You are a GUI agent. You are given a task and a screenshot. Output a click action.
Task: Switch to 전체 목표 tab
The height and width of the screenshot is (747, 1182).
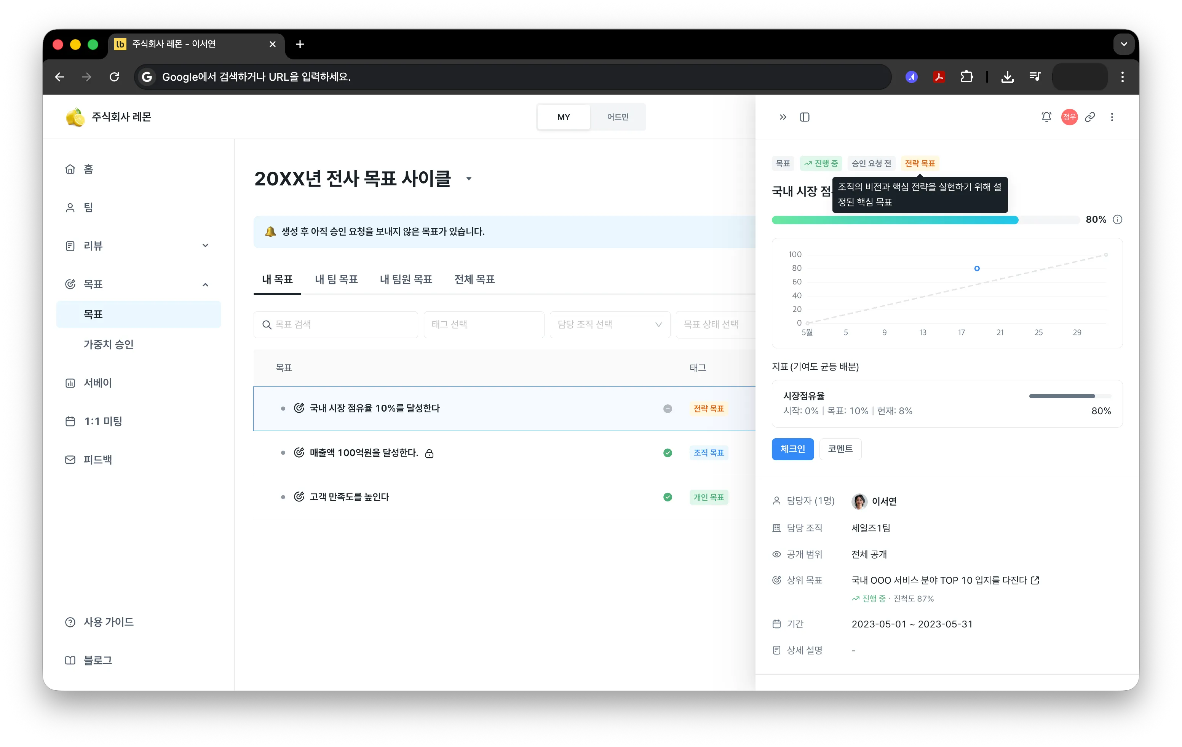(474, 279)
